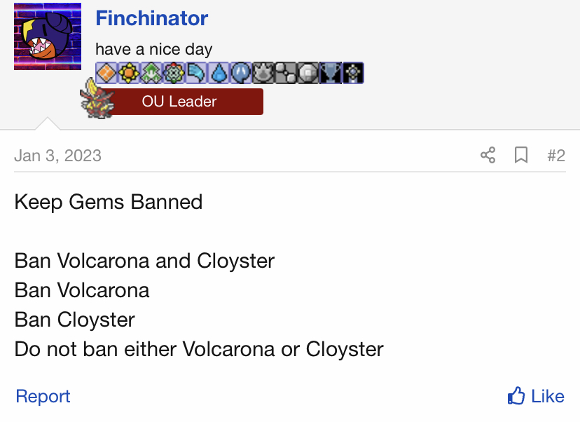
Task: Bookmark this post with the bookmark icon
Action: (x=521, y=155)
